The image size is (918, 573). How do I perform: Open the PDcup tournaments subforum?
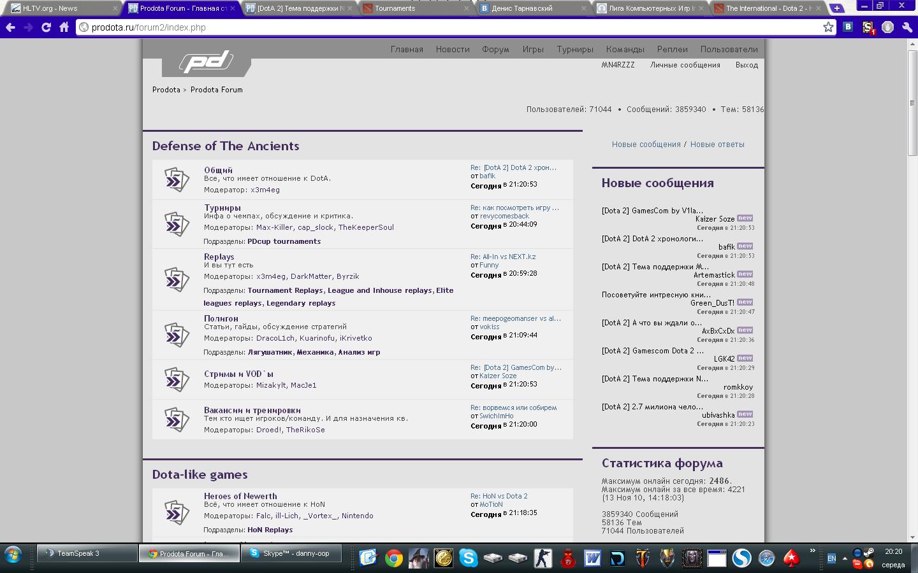coord(284,241)
